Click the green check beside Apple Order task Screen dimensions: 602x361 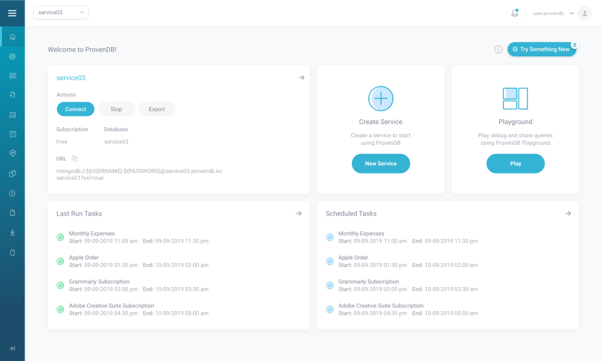pos(60,261)
